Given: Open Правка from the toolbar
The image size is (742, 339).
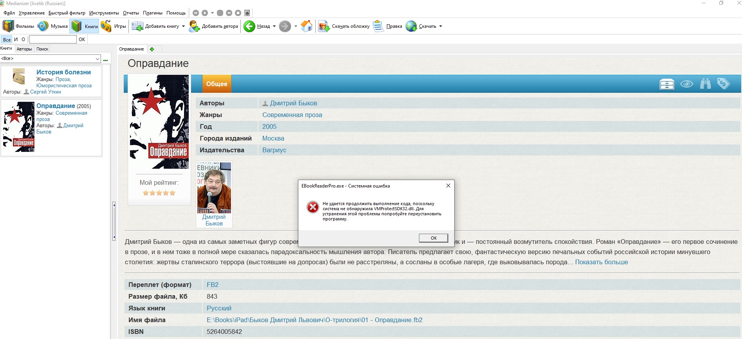Looking at the screenshot, I should 388,26.
